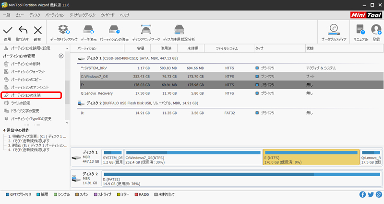The image size is (384, 204).
Task: Click the 状態 column header
Action: tap(344, 48)
